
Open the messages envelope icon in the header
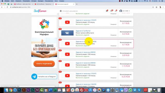coord(111,11)
